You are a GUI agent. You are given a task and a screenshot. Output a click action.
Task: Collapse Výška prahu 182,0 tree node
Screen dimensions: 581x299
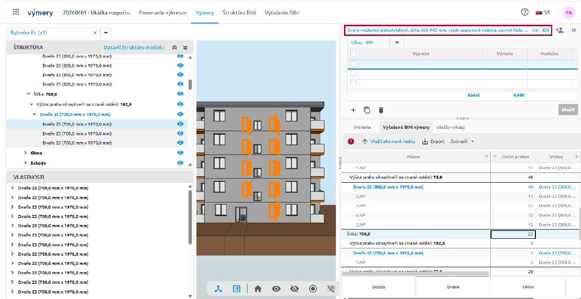tap(31, 104)
